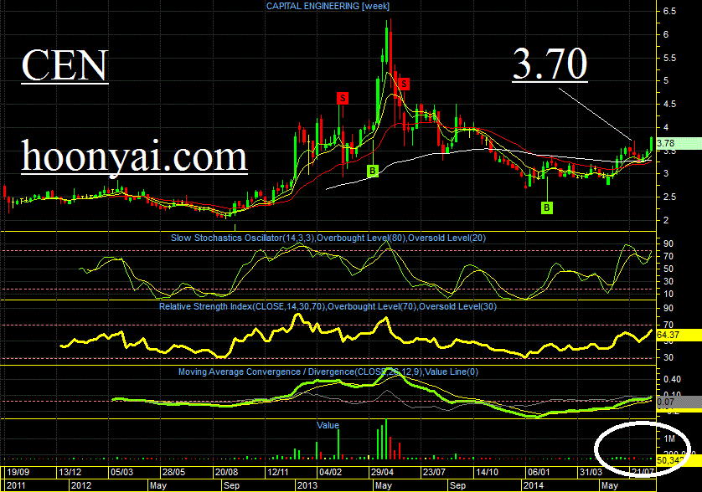The height and width of the screenshot is (492, 702).
Task: Click the 2.5 price axis label
Action: (670, 197)
